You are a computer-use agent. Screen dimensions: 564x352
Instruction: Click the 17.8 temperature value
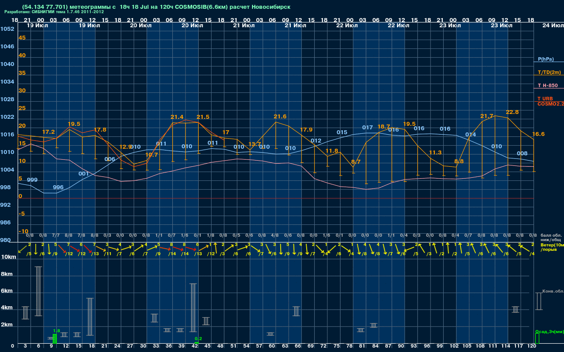[100, 130]
